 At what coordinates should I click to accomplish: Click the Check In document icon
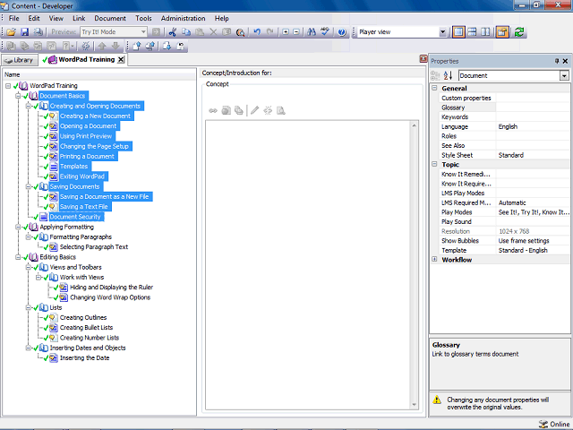click(137, 46)
